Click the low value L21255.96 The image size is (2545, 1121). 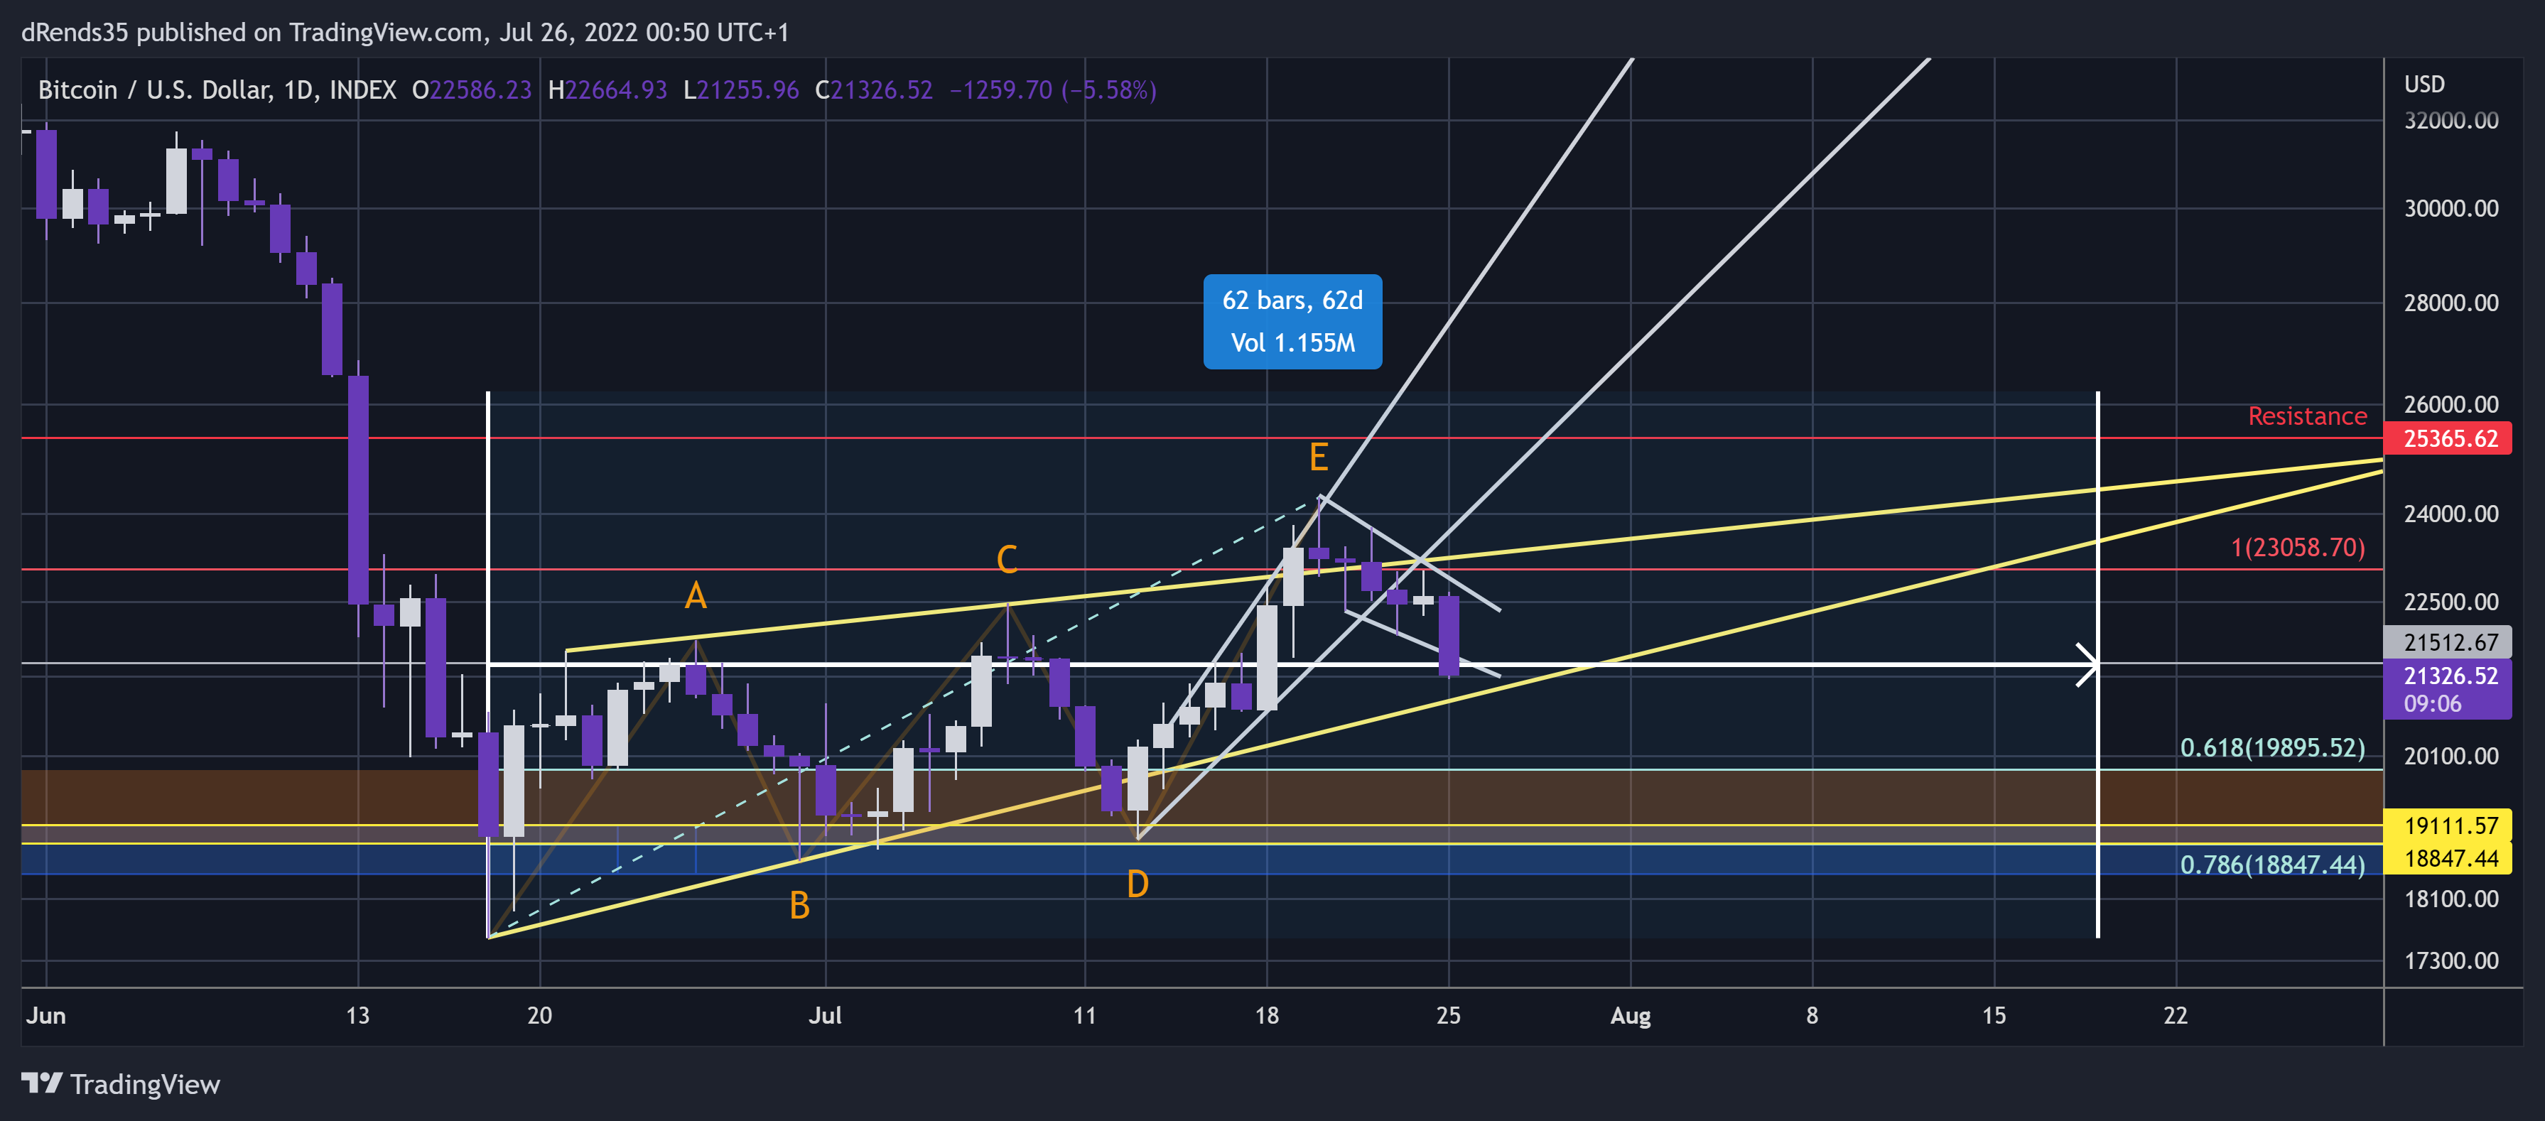(x=741, y=90)
